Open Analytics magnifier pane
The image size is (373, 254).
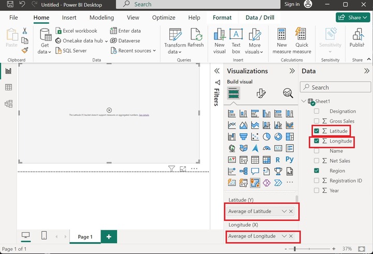coord(288,93)
